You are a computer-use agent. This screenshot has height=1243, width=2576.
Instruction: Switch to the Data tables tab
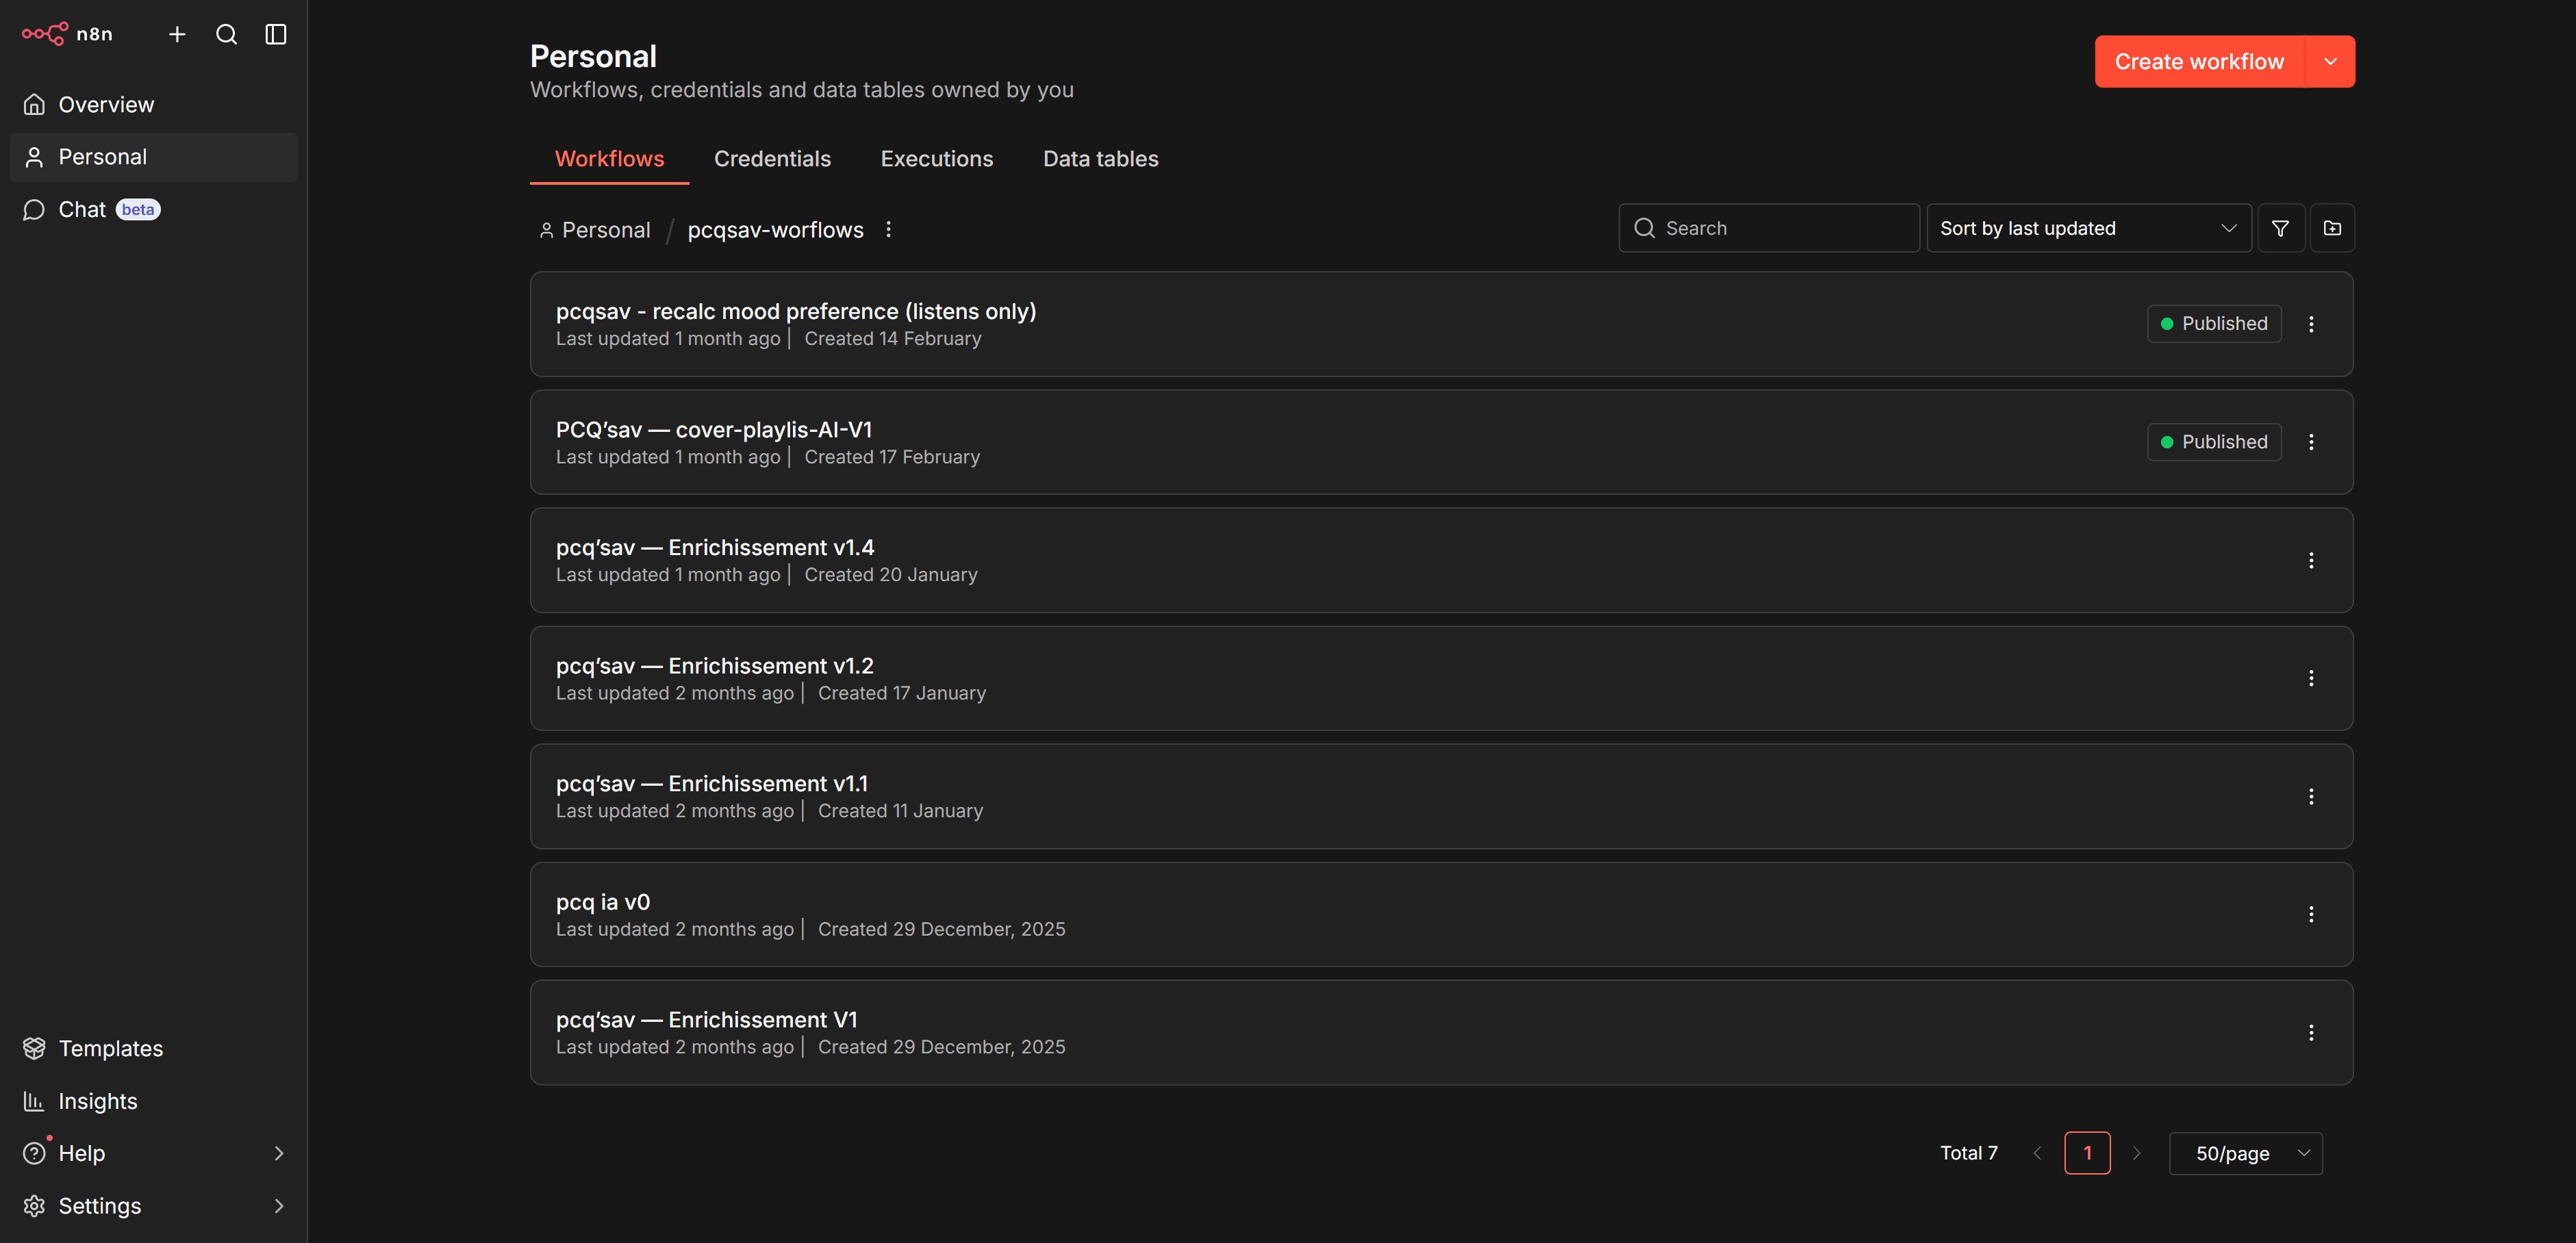[1100, 158]
